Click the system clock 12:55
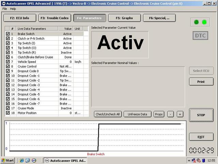 coord(211,161)
